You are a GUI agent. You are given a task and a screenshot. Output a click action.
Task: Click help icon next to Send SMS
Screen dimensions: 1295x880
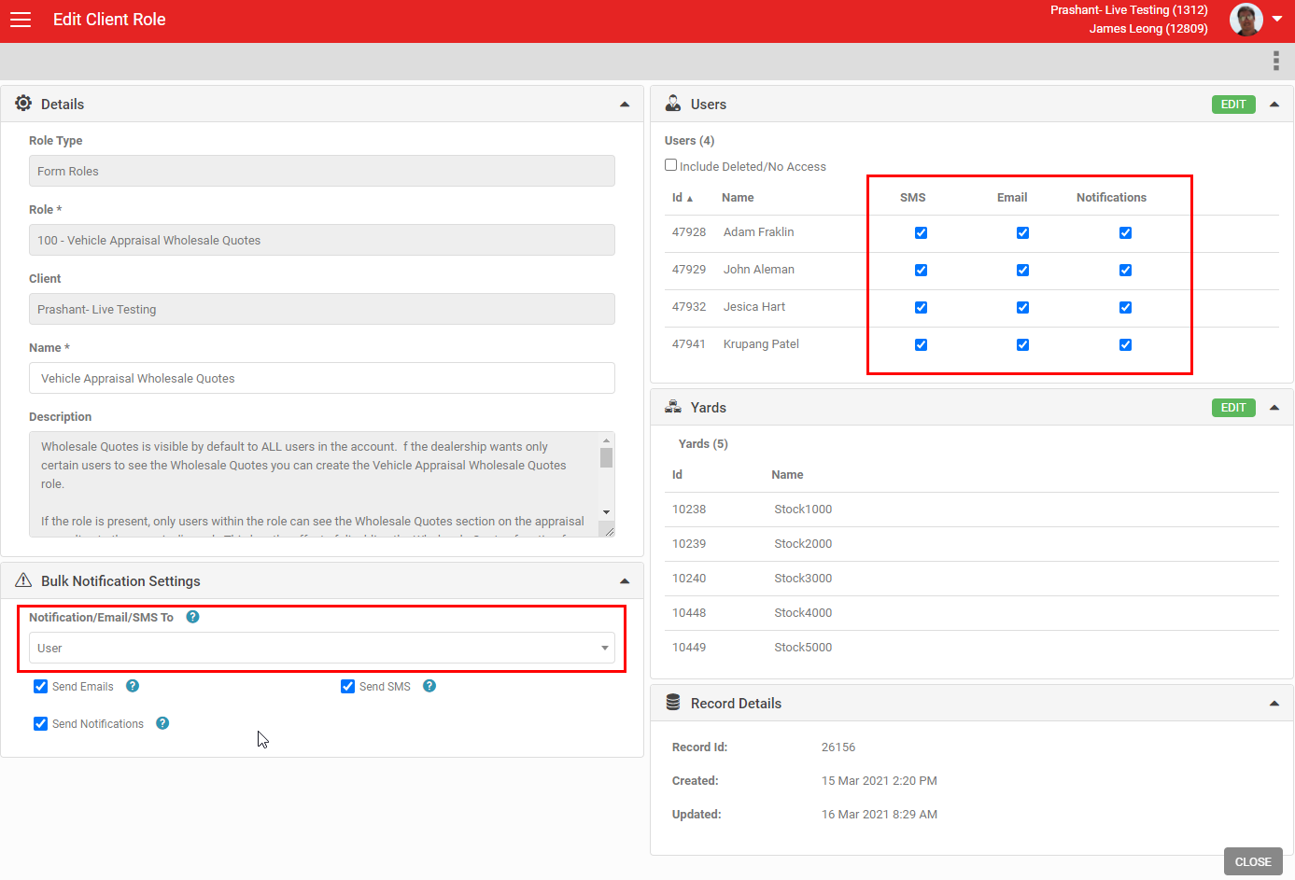tap(429, 686)
